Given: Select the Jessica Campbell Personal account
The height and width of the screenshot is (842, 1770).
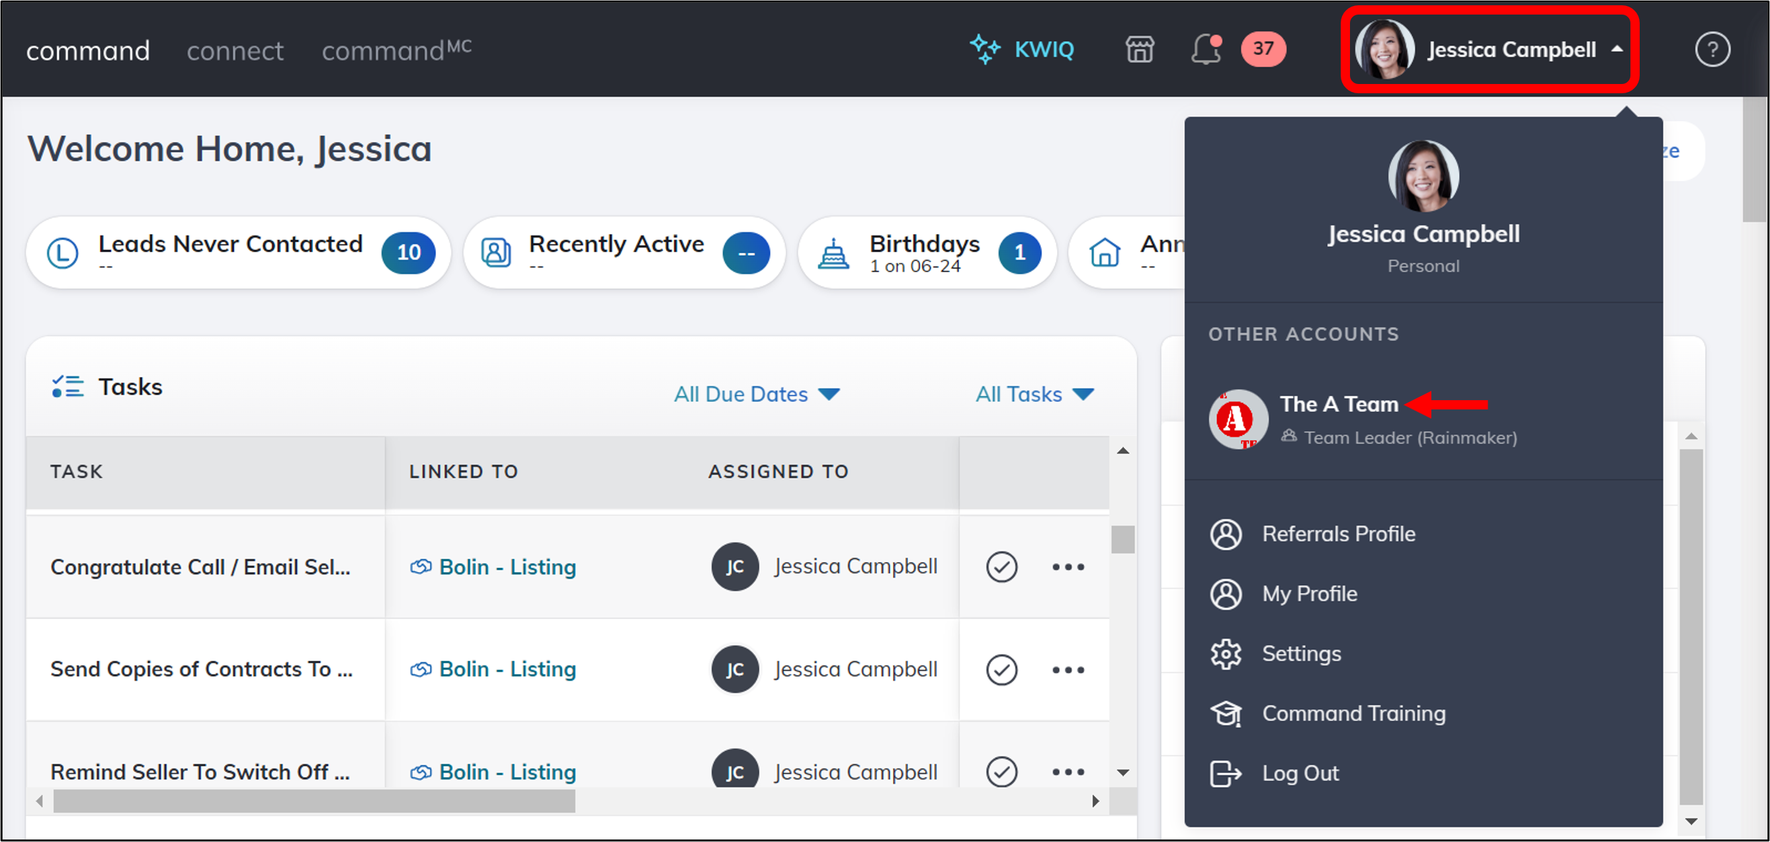Looking at the screenshot, I should [x=1423, y=208].
